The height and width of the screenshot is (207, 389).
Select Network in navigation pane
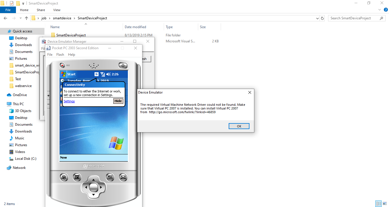(19, 168)
